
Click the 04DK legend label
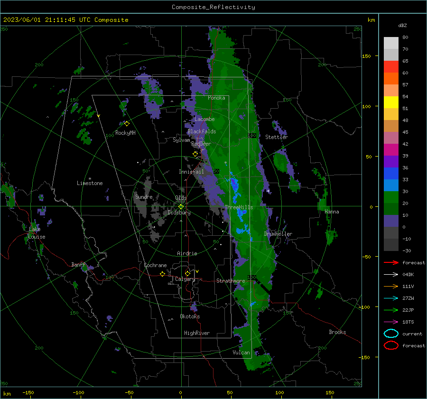(x=408, y=275)
